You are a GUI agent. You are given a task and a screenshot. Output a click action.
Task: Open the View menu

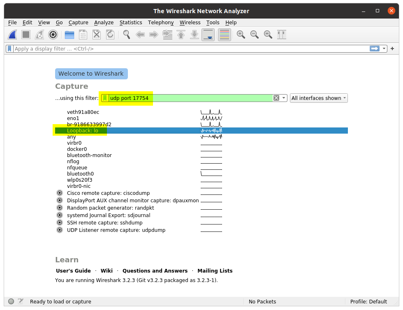pos(44,22)
